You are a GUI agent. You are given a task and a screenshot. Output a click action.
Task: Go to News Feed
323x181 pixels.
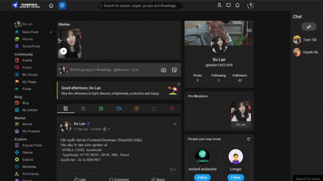pyautogui.click(x=30, y=32)
